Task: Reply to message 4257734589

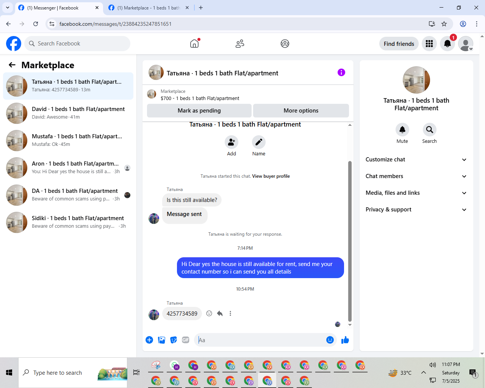Action: pyautogui.click(x=220, y=313)
